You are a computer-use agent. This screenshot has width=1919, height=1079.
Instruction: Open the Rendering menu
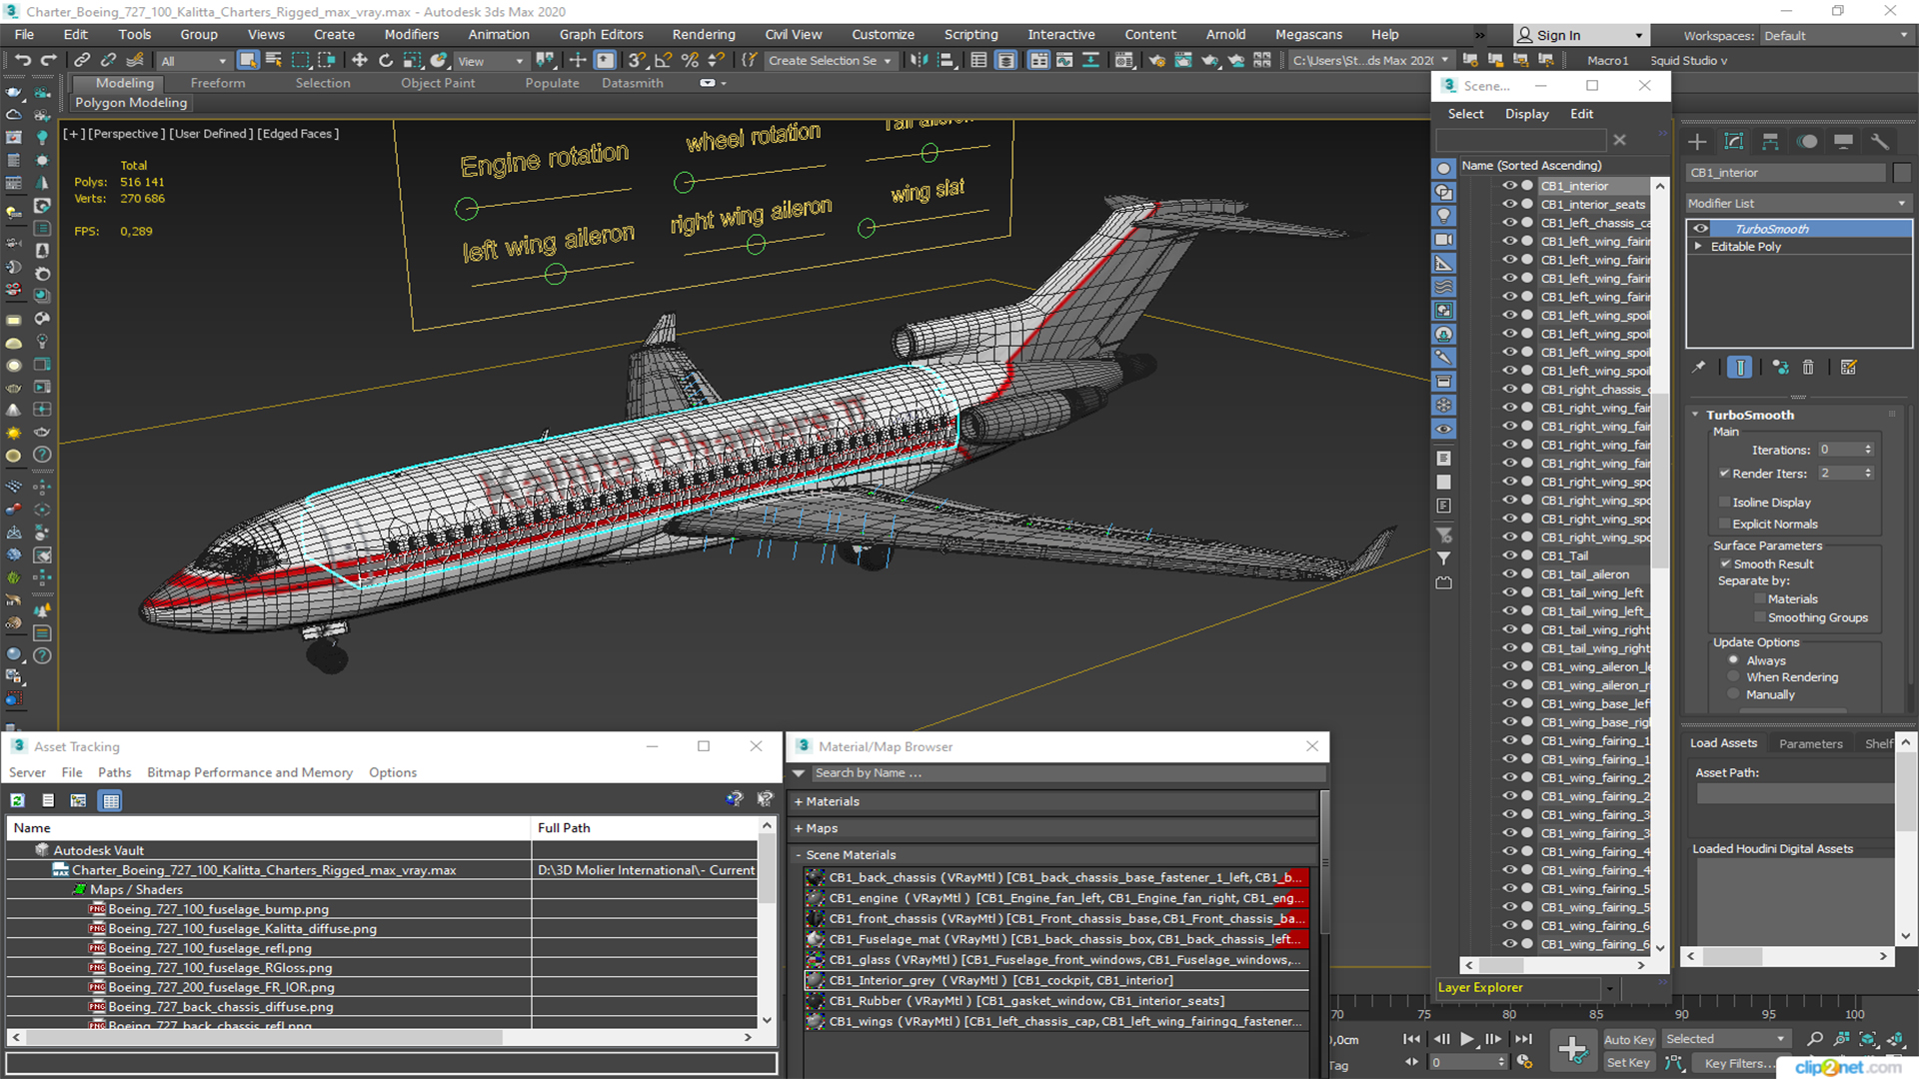coord(704,35)
